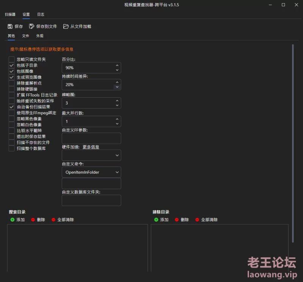Click red 全部清除 icon under 搜索目录
303x282 pixels.
coord(53,220)
